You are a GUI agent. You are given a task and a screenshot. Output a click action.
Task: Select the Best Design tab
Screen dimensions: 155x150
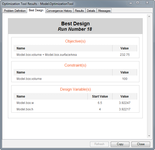pos(36,10)
